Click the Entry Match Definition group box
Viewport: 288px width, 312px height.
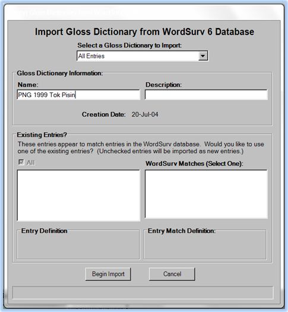[x=205, y=245]
